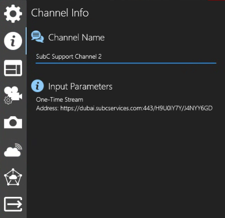Focus the SubC Support Channel 2 name field
225x218 pixels.
click(126, 57)
